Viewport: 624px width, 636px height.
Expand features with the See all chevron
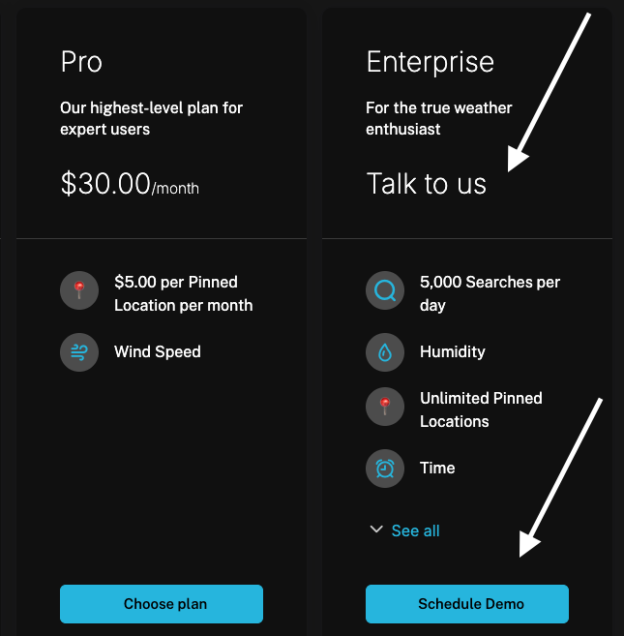(376, 530)
